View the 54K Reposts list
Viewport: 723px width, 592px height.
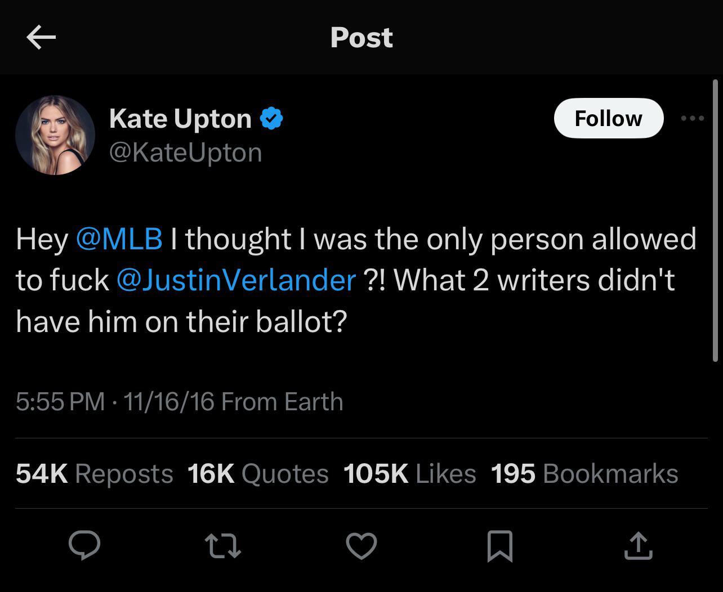pos(94,474)
